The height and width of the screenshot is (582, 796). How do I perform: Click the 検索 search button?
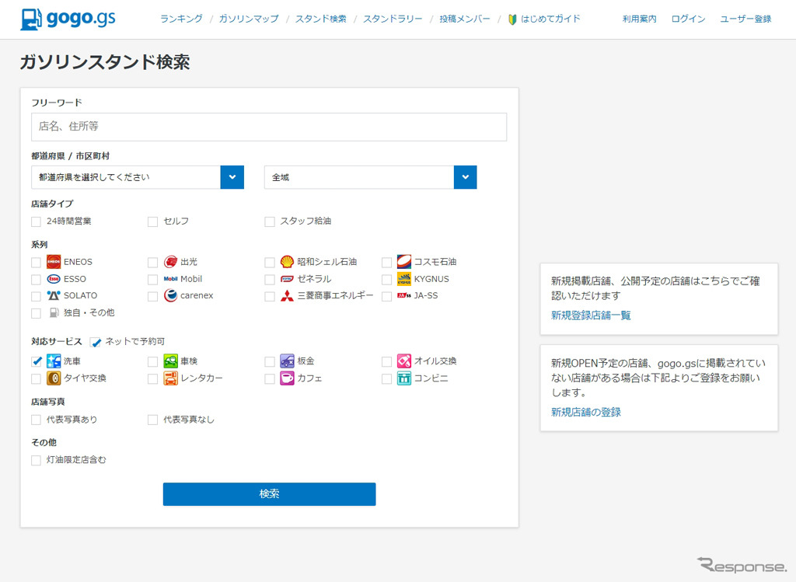[269, 493]
